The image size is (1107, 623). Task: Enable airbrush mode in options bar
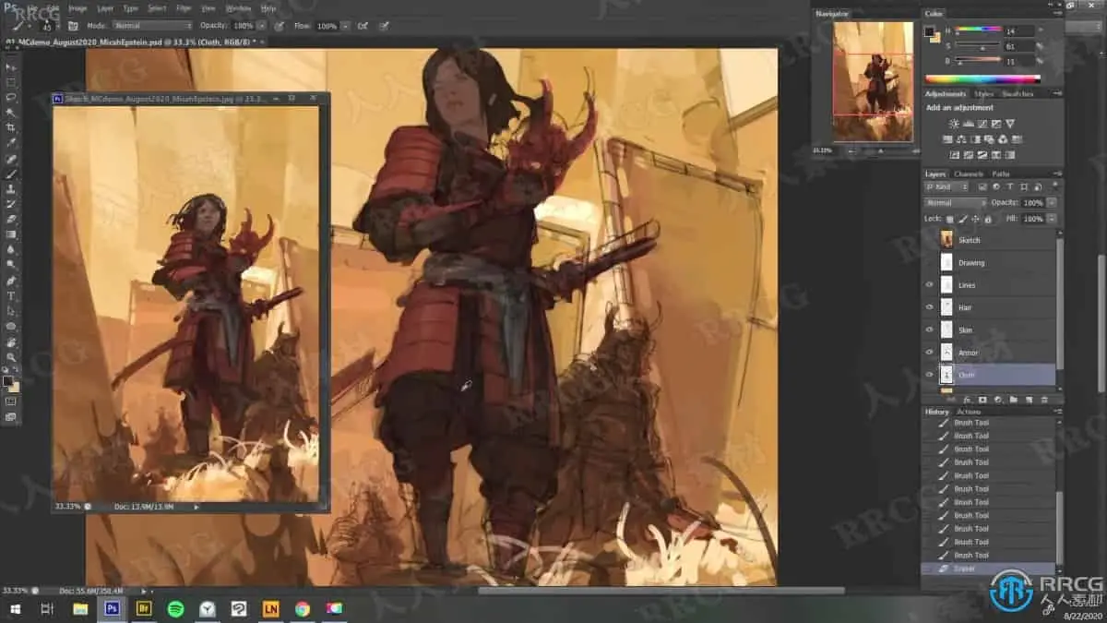tap(363, 26)
